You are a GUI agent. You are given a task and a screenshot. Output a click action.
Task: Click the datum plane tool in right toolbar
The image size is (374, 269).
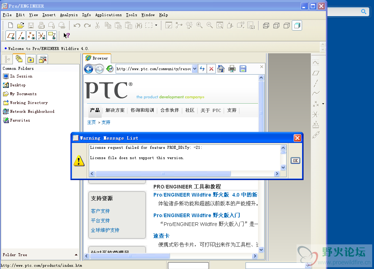pyautogui.click(x=316, y=73)
